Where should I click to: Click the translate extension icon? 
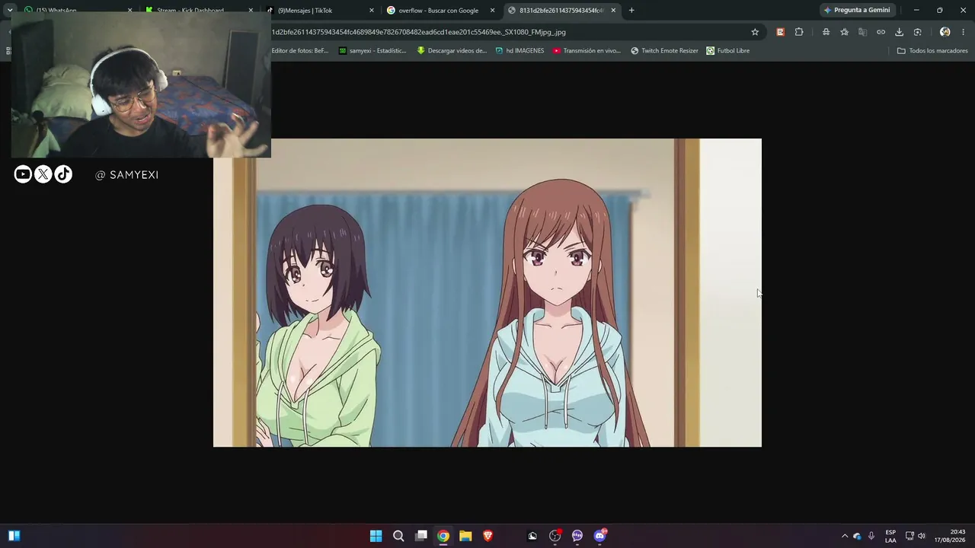862,32
